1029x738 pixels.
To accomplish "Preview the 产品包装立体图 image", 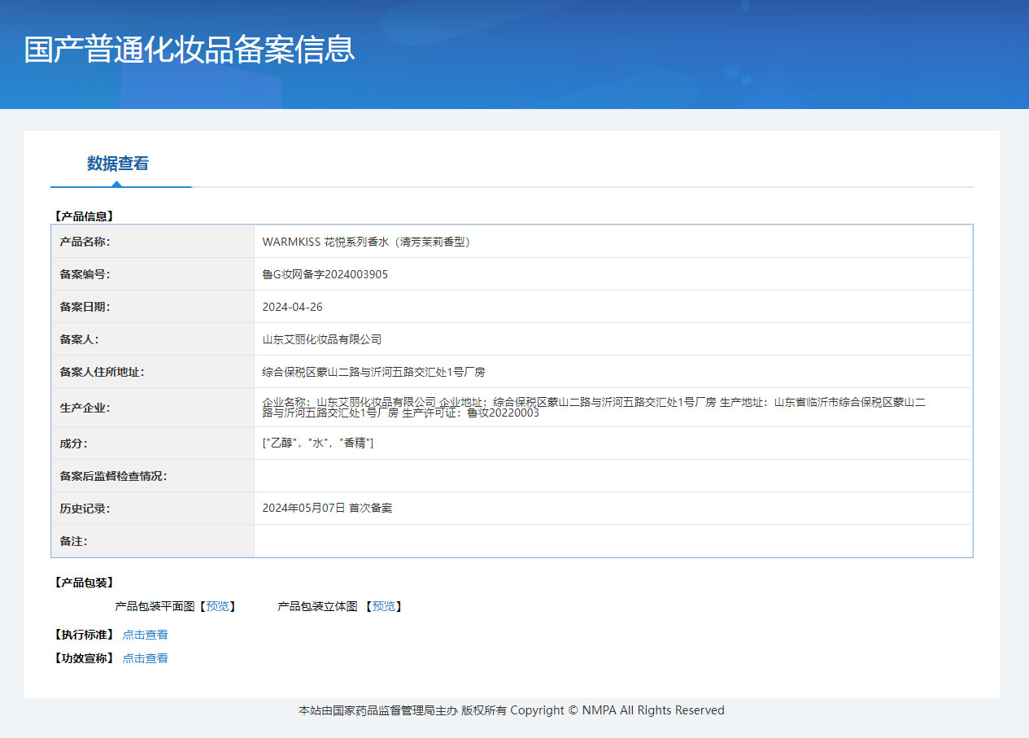I will [384, 606].
